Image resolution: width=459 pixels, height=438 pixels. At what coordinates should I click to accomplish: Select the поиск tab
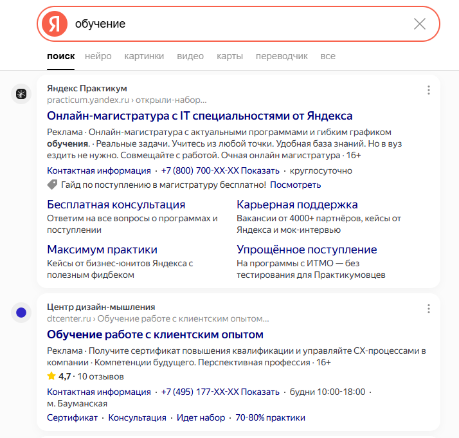(61, 56)
